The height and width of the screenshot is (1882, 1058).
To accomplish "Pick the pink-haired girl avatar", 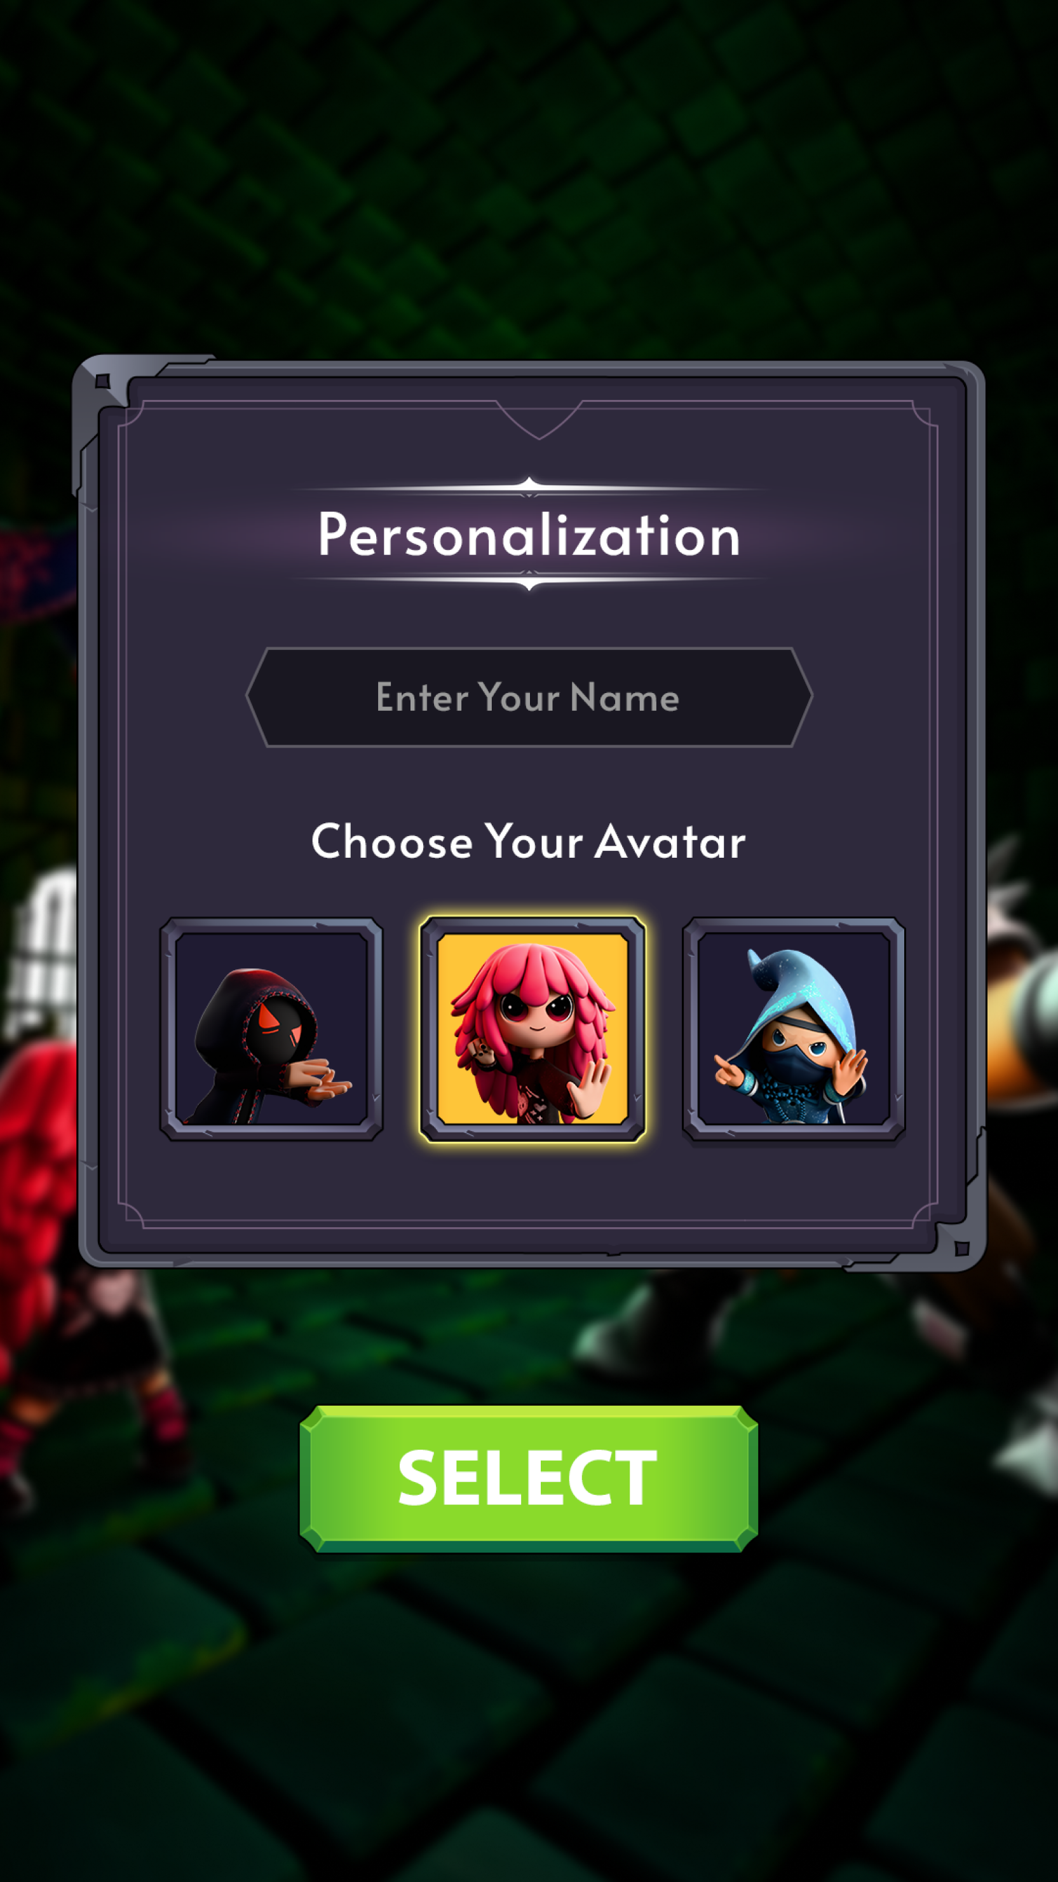I will [x=532, y=1030].
